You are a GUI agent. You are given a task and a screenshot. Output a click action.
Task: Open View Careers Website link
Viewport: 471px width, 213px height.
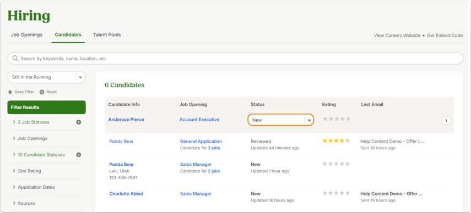(397, 35)
